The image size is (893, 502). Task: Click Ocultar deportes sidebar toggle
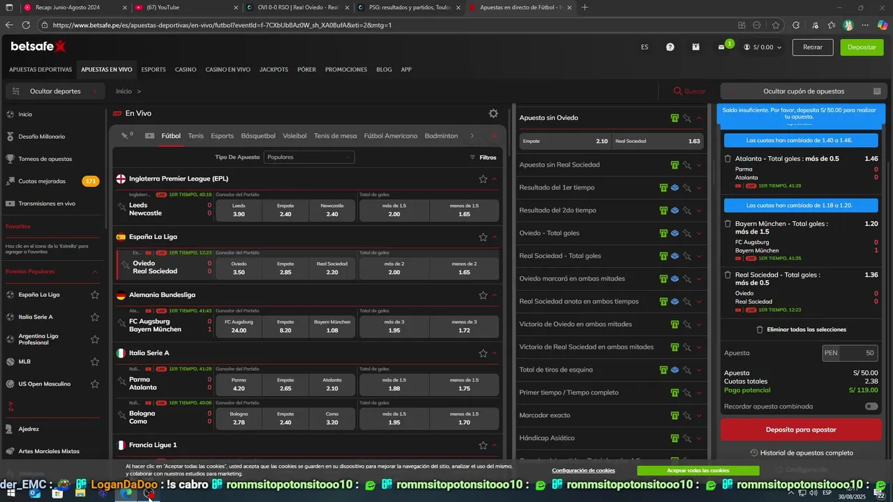[55, 91]
